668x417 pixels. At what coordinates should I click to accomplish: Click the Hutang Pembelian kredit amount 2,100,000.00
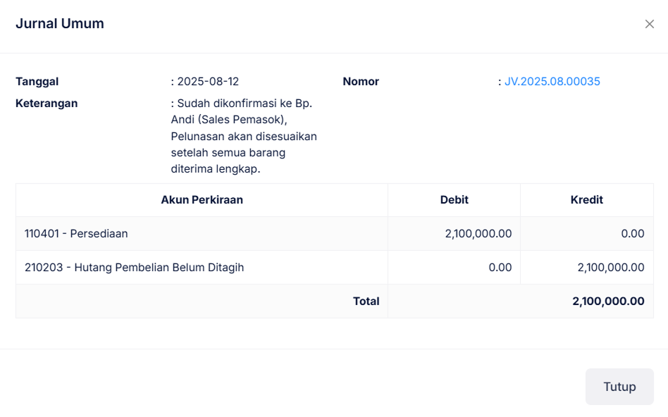pyautogui.click(x=610, y=268)
